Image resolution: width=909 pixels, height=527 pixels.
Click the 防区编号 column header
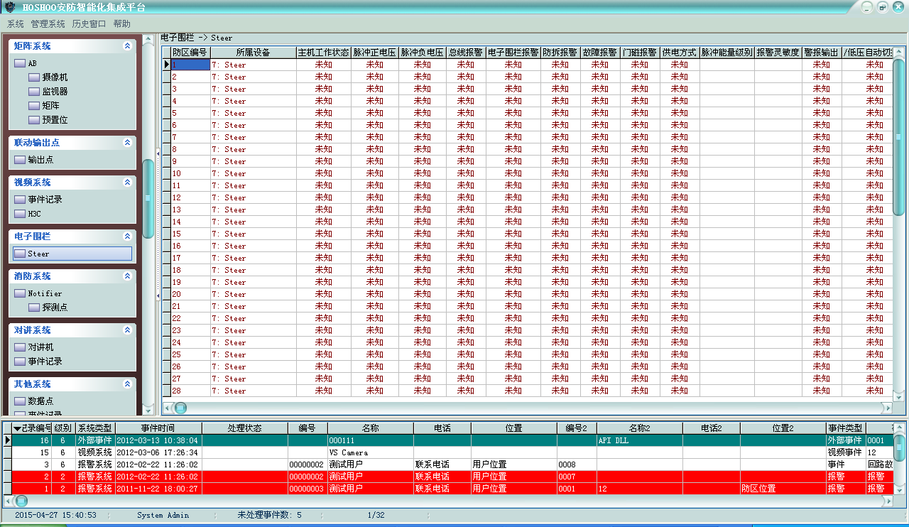pos(190,53)
